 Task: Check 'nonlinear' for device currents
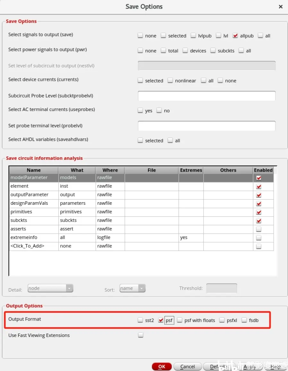(170, 81)
